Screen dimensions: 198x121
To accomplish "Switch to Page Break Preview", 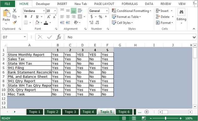I will [x=144, y=118].
